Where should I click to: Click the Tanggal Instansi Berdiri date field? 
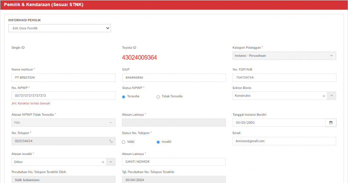click(x=279, y=122)
